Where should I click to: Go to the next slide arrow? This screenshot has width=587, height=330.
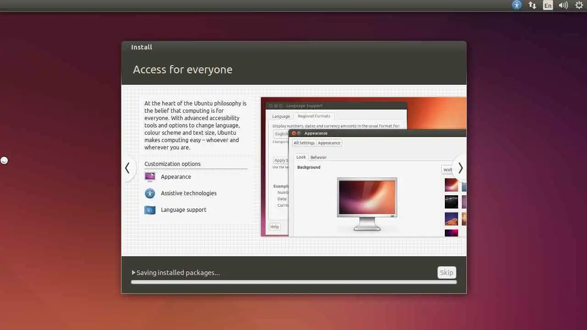pyautogui.click(x=460, y=168)
